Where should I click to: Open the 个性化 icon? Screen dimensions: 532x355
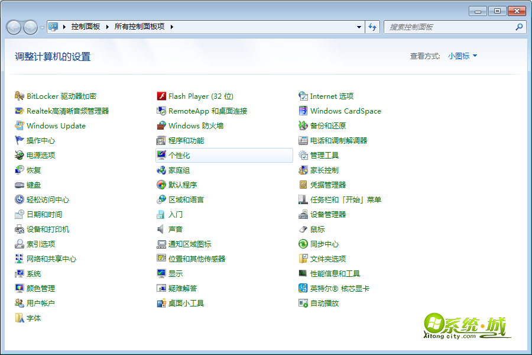tap(161, 155)
